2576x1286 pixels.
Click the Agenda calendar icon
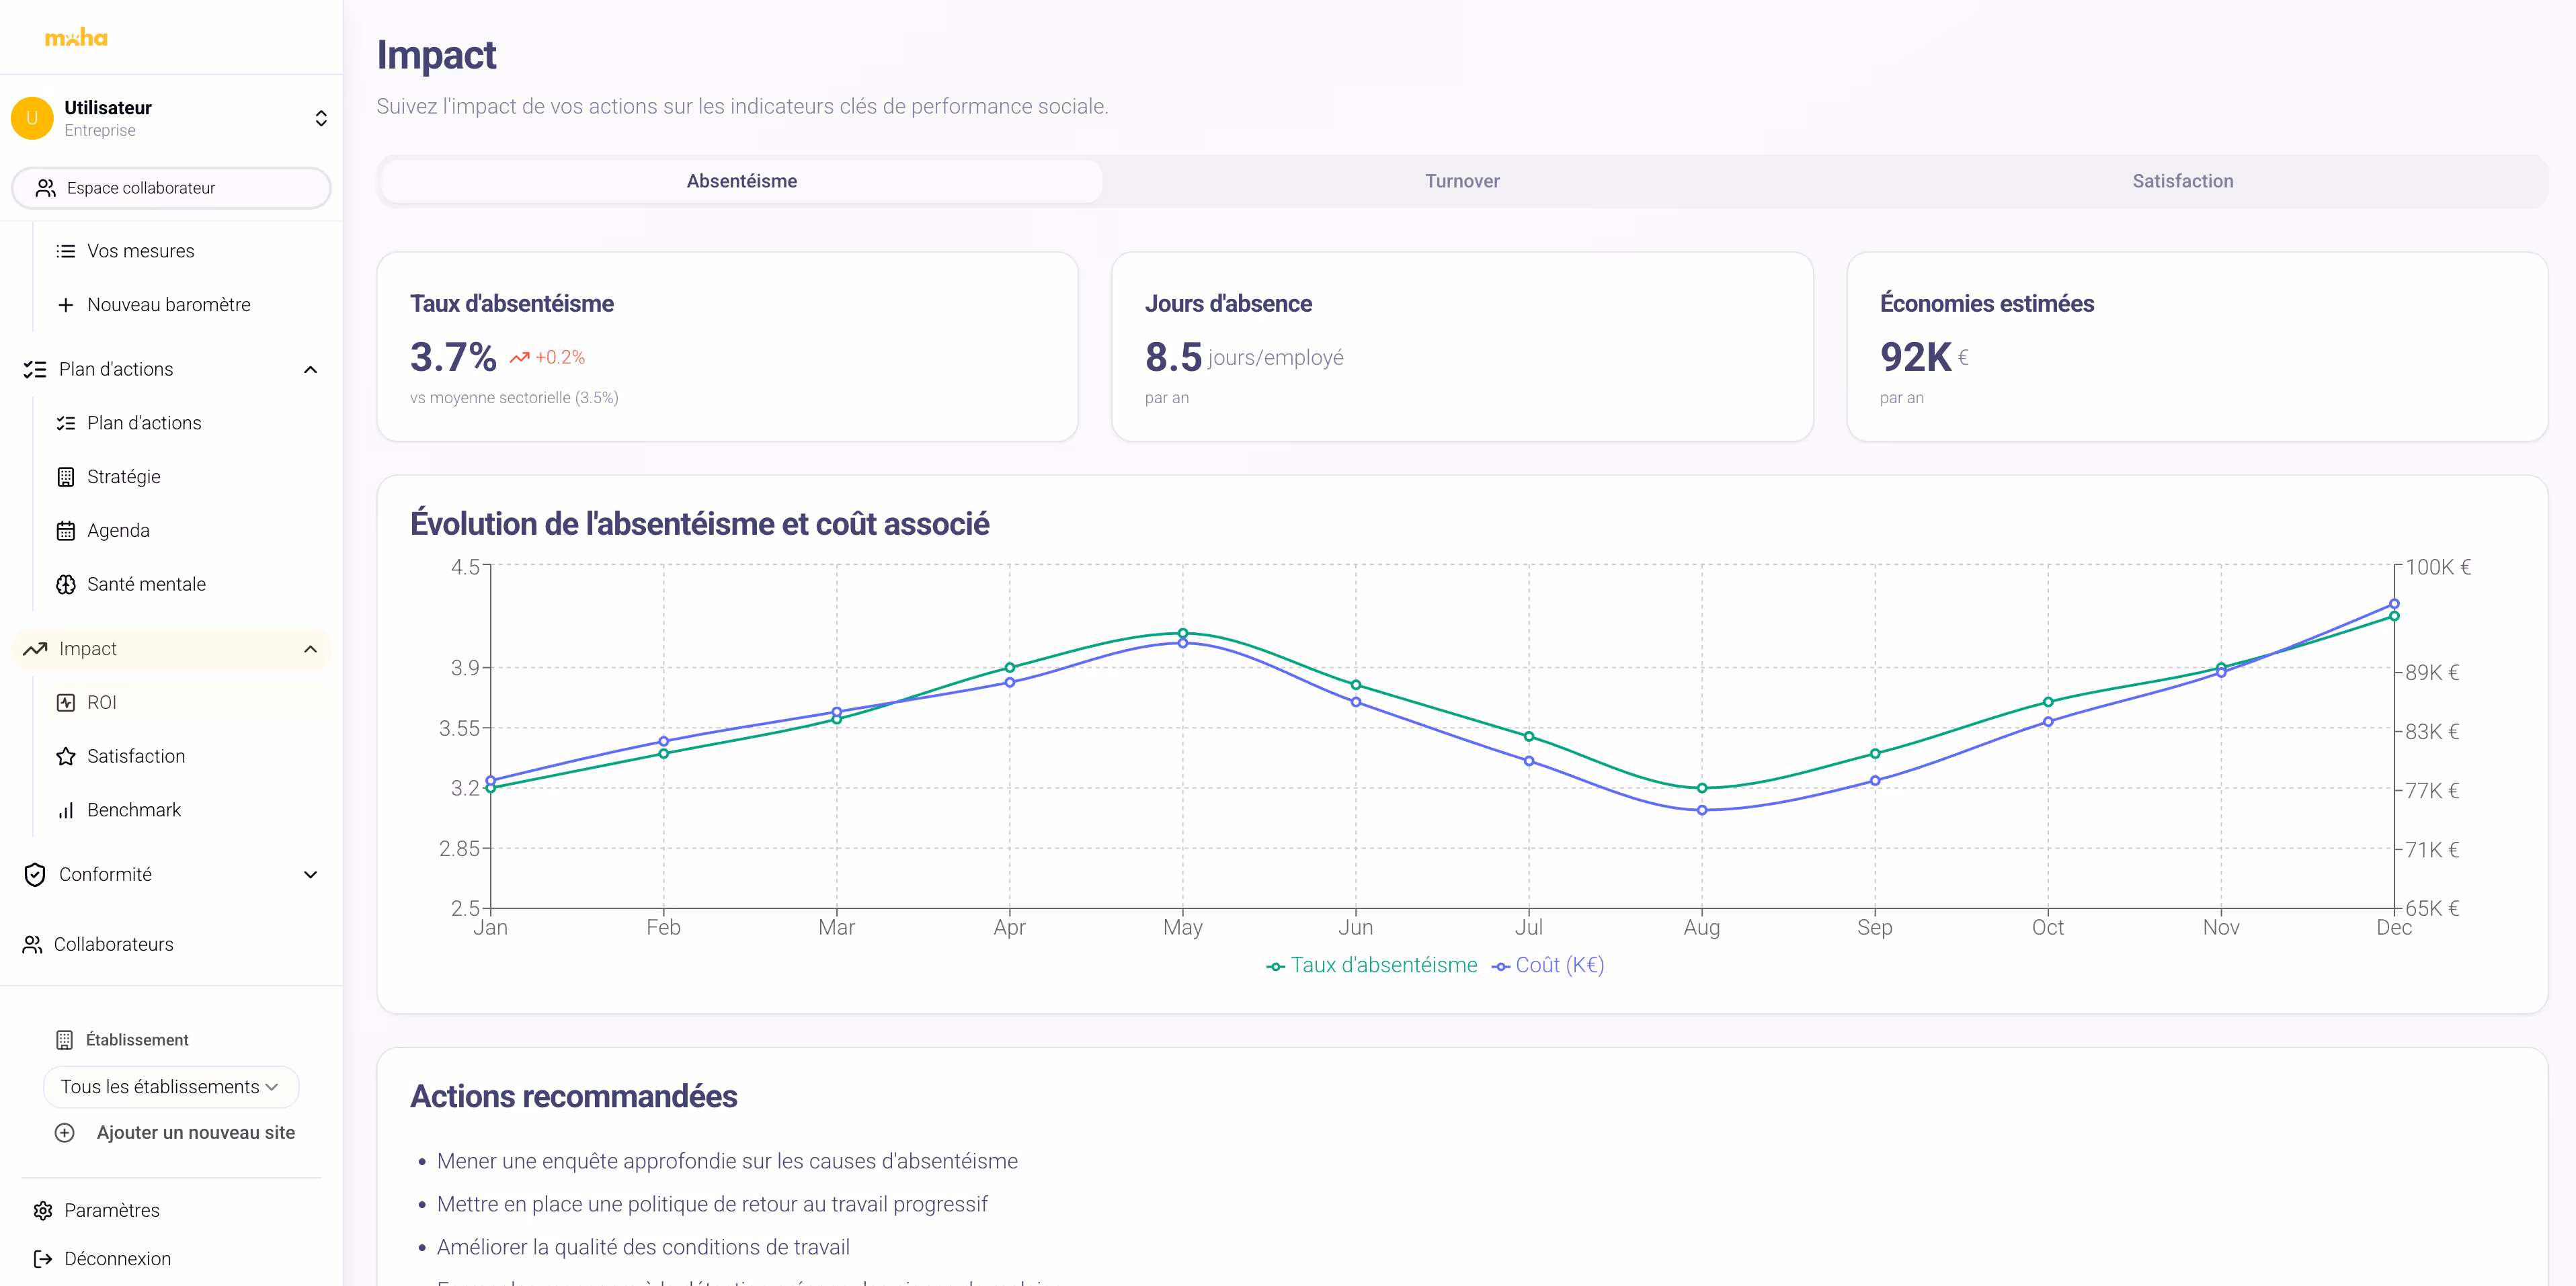click(x=66, y=531)
